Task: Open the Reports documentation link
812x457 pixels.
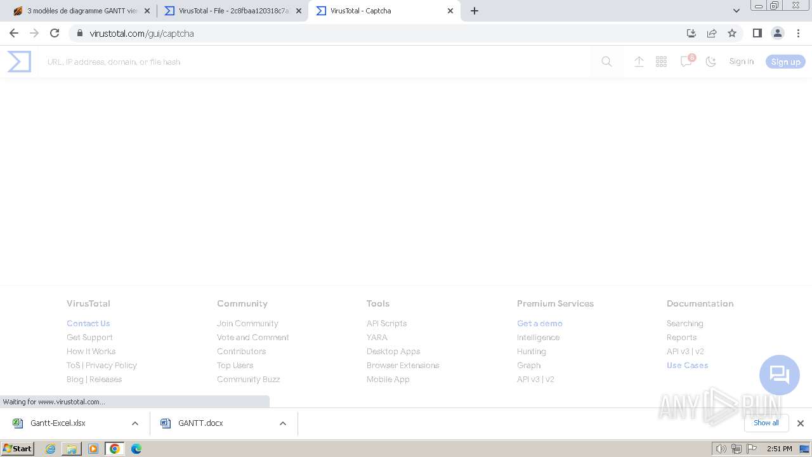Action: click(x=681, y=337)
